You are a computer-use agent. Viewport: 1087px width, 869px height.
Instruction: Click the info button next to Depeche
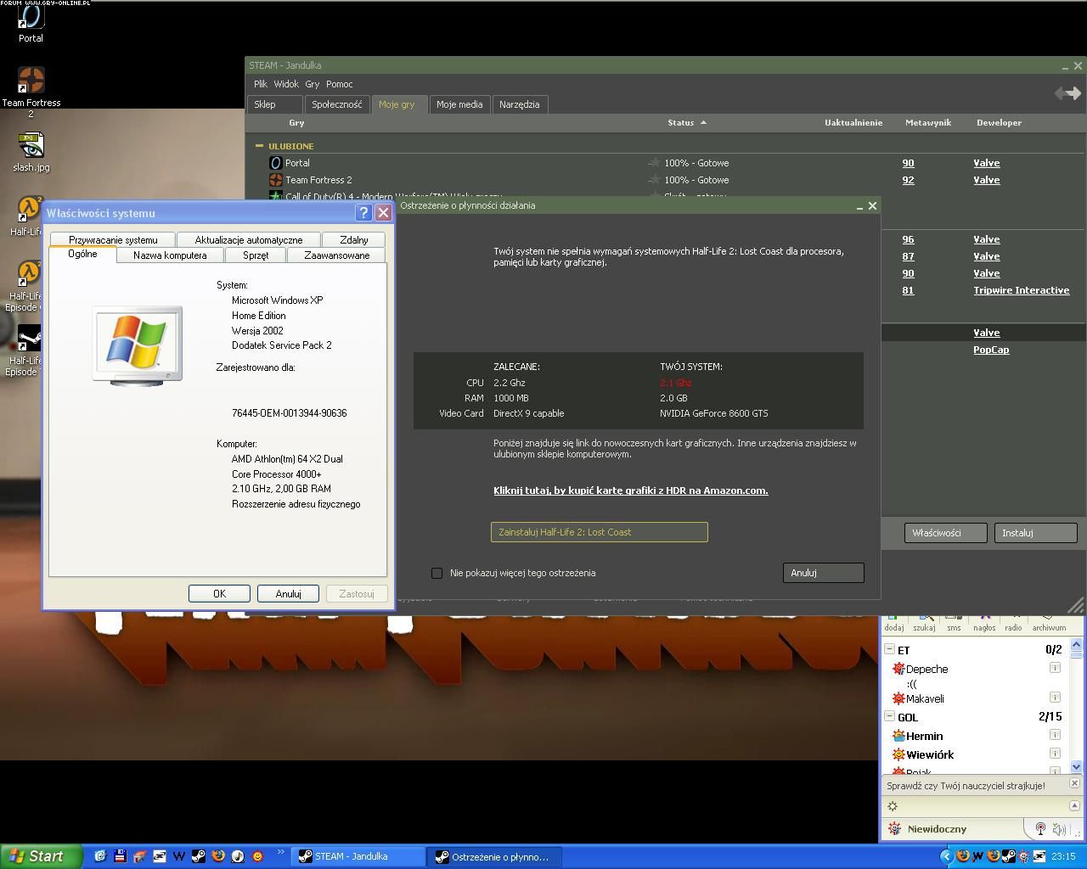point(1055,668)
